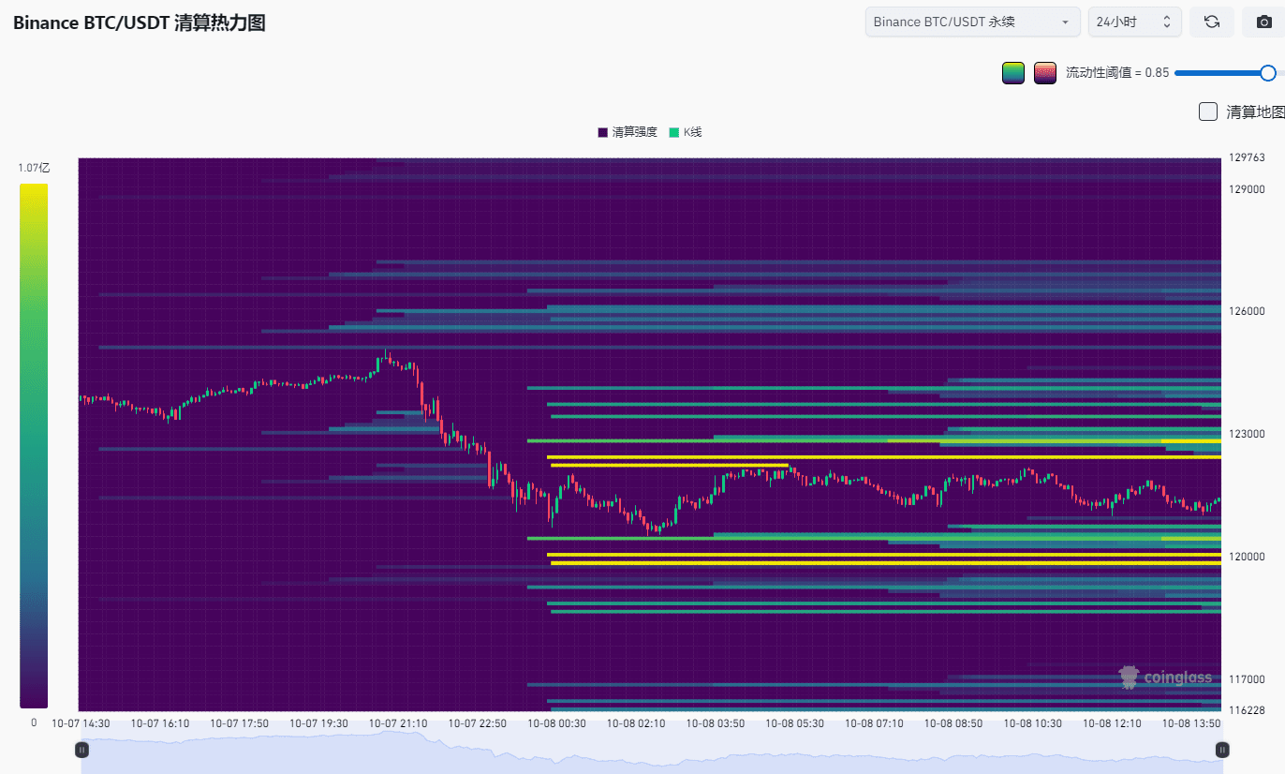
Task: Click the right zoom range handle
Action: point(1221,750)
